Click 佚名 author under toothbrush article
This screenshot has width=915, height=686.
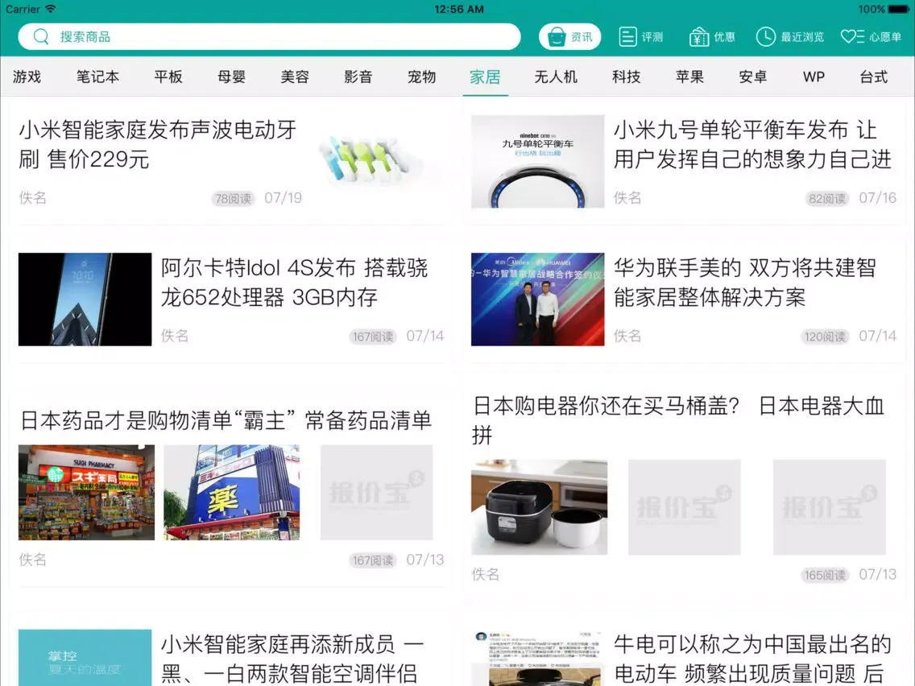pos(33,198)
